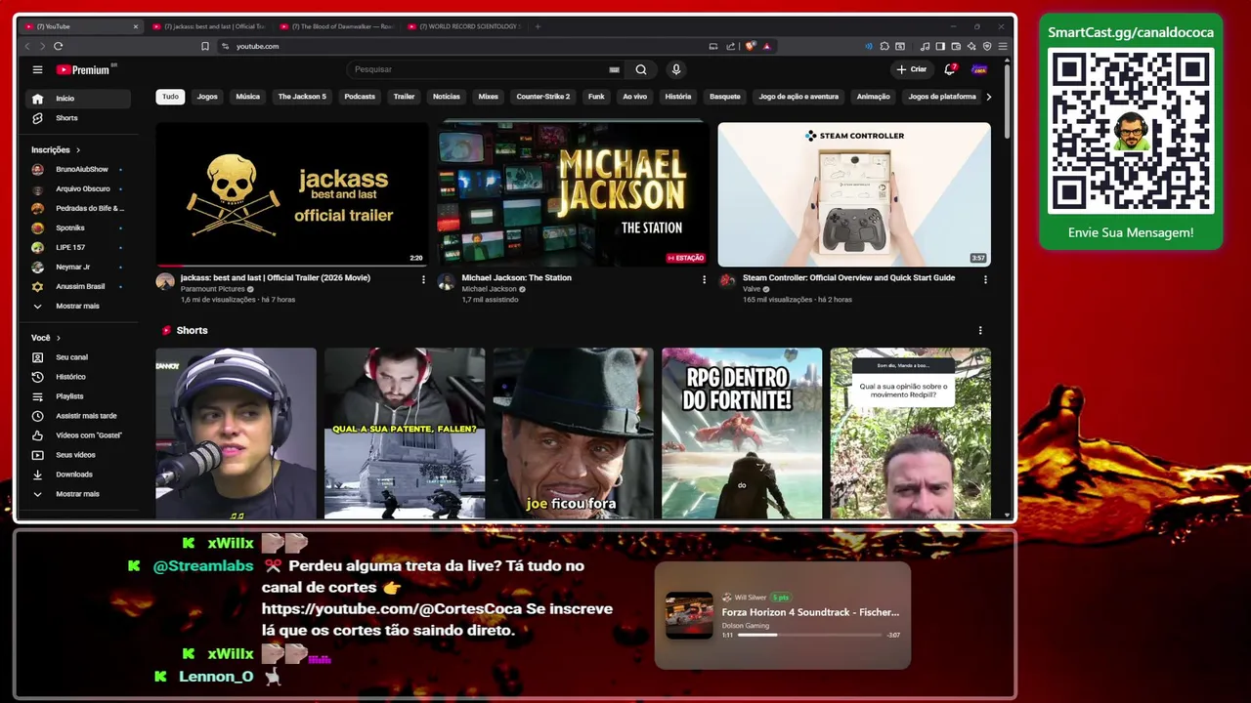1251x703 pixels.
Task: Open Assistir mais tarde
Action: click(77, 416)
